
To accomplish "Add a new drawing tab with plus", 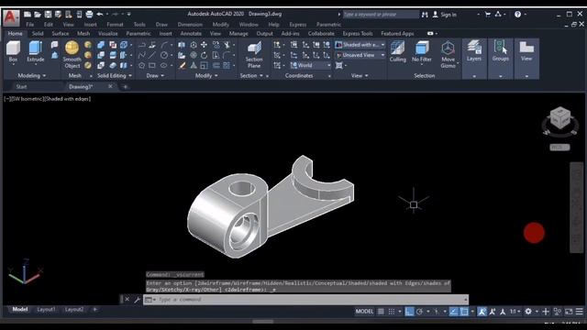I will (125, 87).
